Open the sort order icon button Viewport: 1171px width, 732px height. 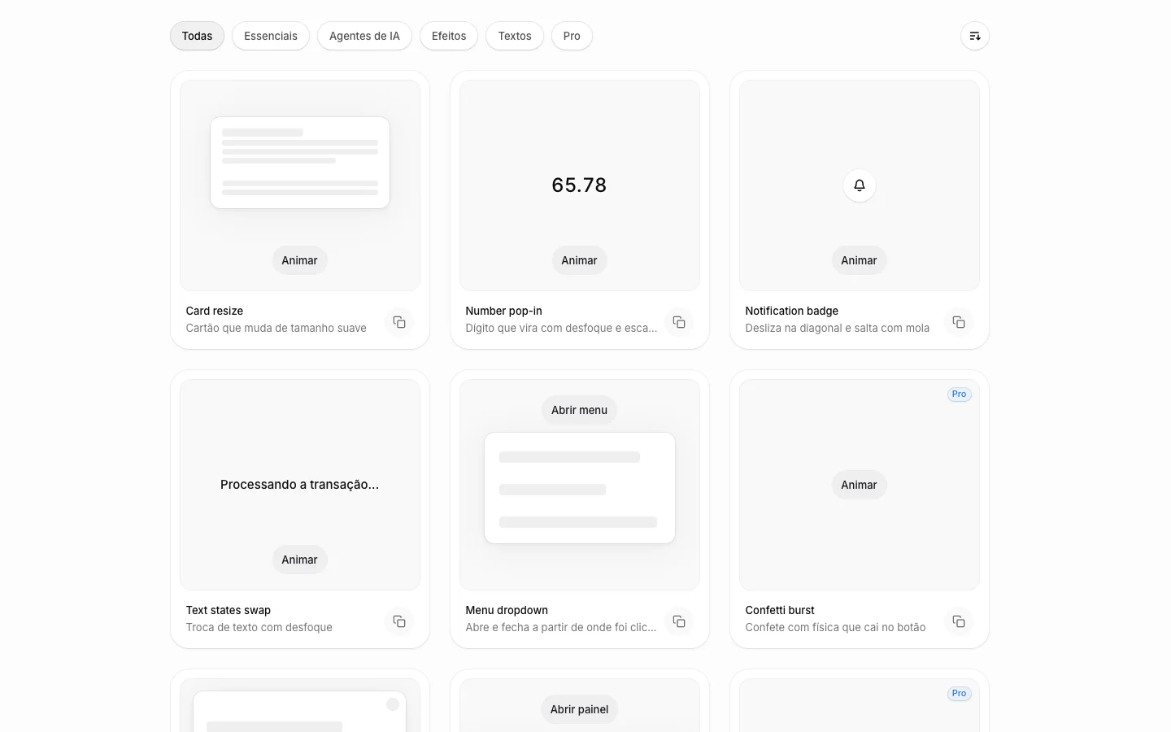click(x=974, y=36)
